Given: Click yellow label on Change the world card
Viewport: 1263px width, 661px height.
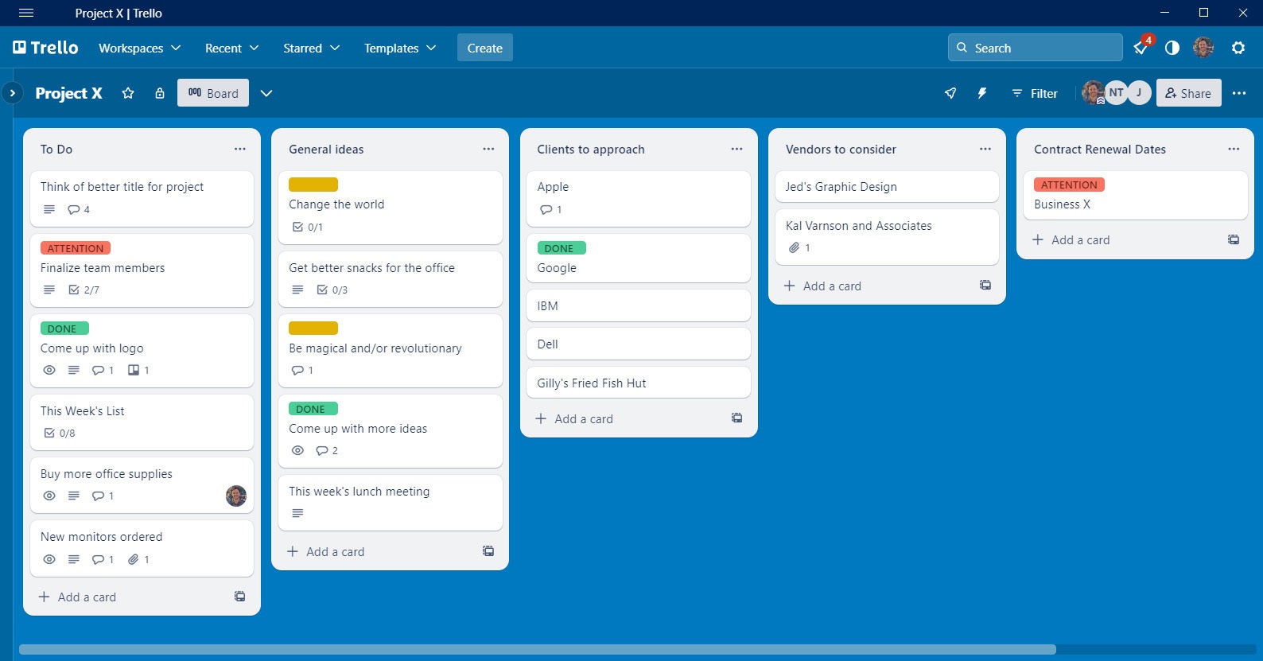Looking at the screenshot, I should [x=313, y=185].
